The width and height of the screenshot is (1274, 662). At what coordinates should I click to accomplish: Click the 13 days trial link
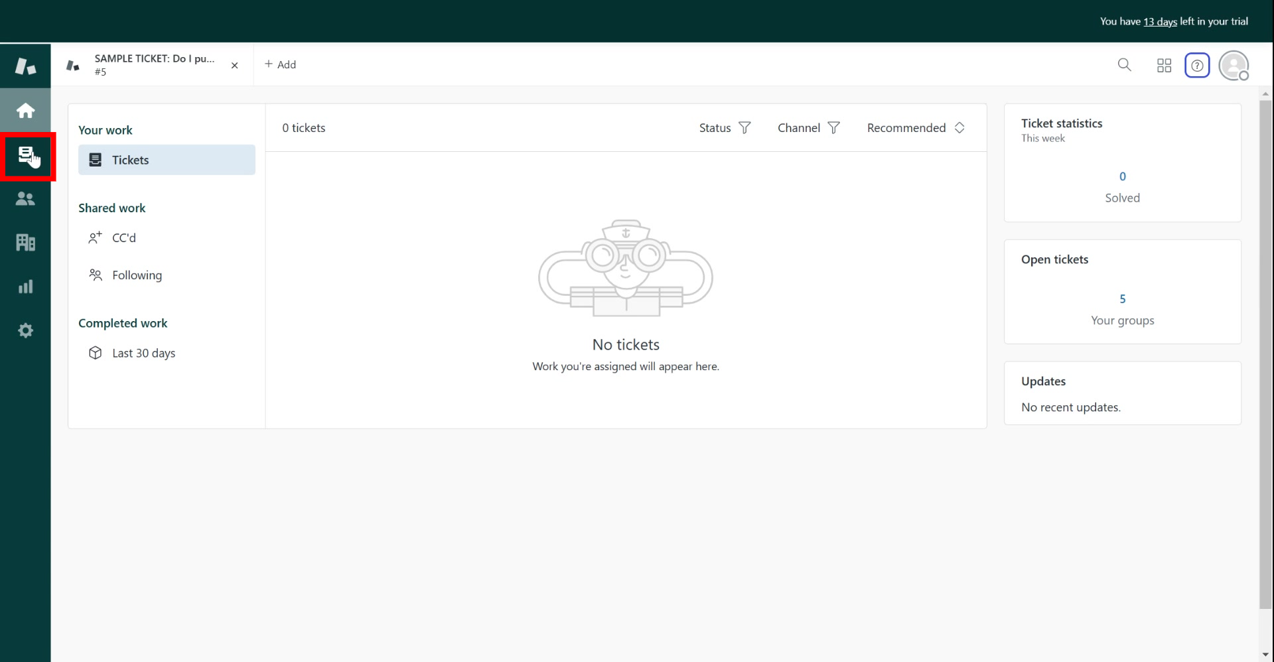(1160, 22)
